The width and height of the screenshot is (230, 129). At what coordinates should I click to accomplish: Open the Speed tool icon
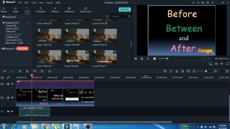[34, 71]
